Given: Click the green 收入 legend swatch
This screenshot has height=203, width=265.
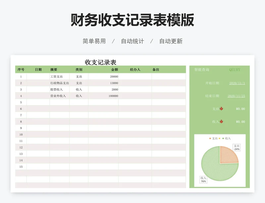Looking at the screenshot, I should point(223,138).
